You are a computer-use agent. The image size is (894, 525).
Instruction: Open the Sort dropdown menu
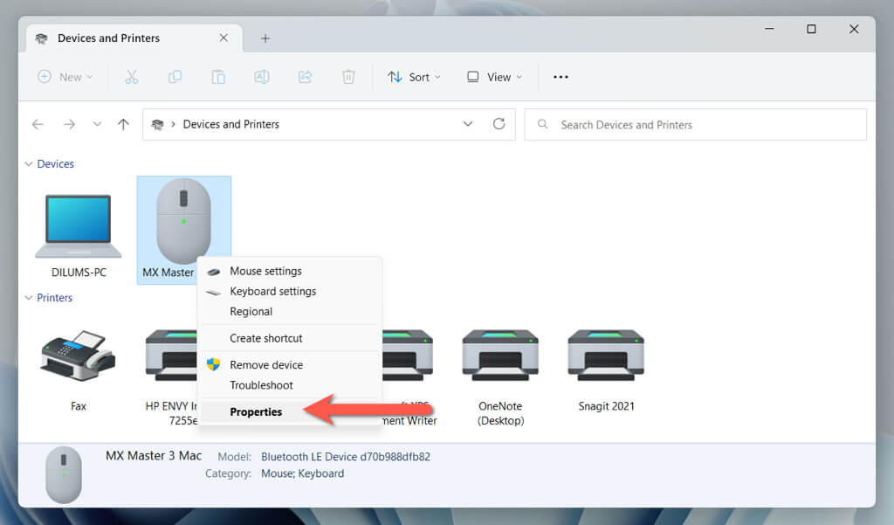[414, 77]
